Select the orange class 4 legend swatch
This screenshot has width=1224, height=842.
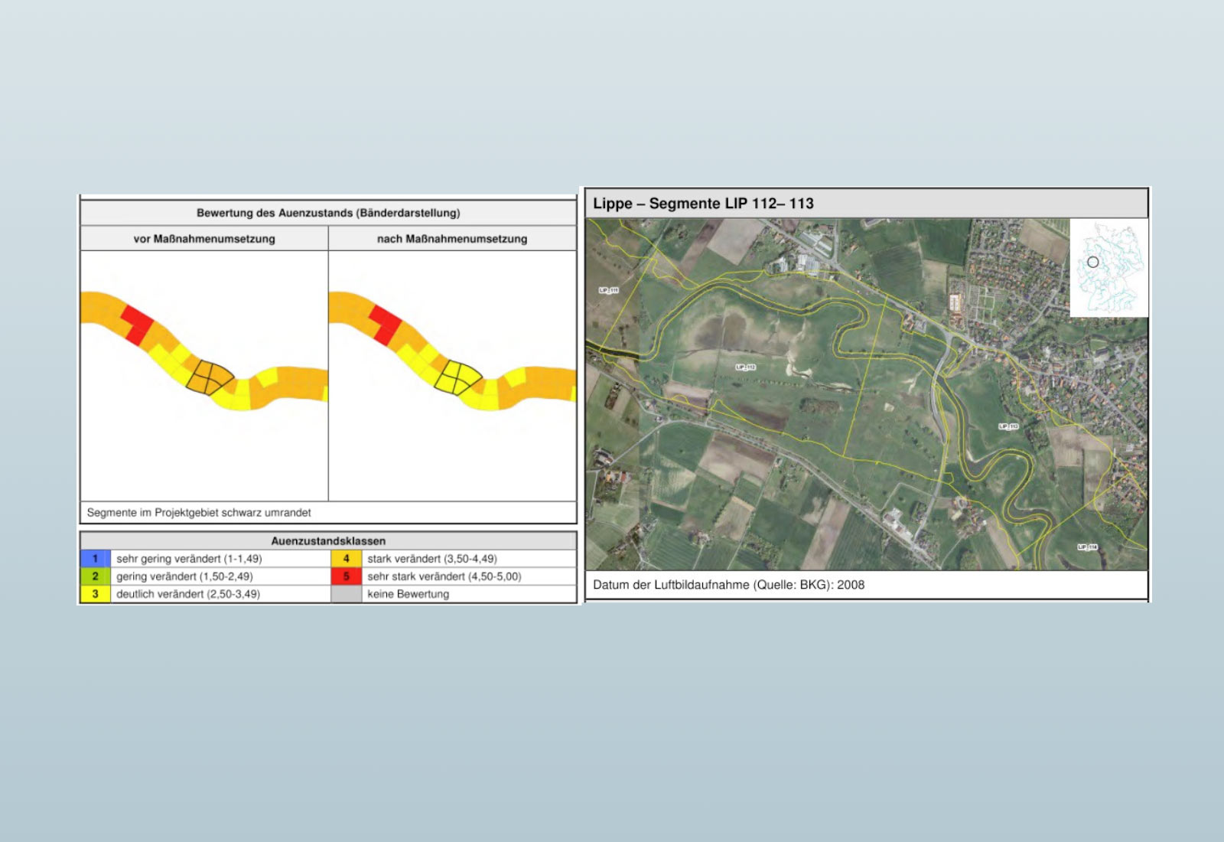coord(346,559)
